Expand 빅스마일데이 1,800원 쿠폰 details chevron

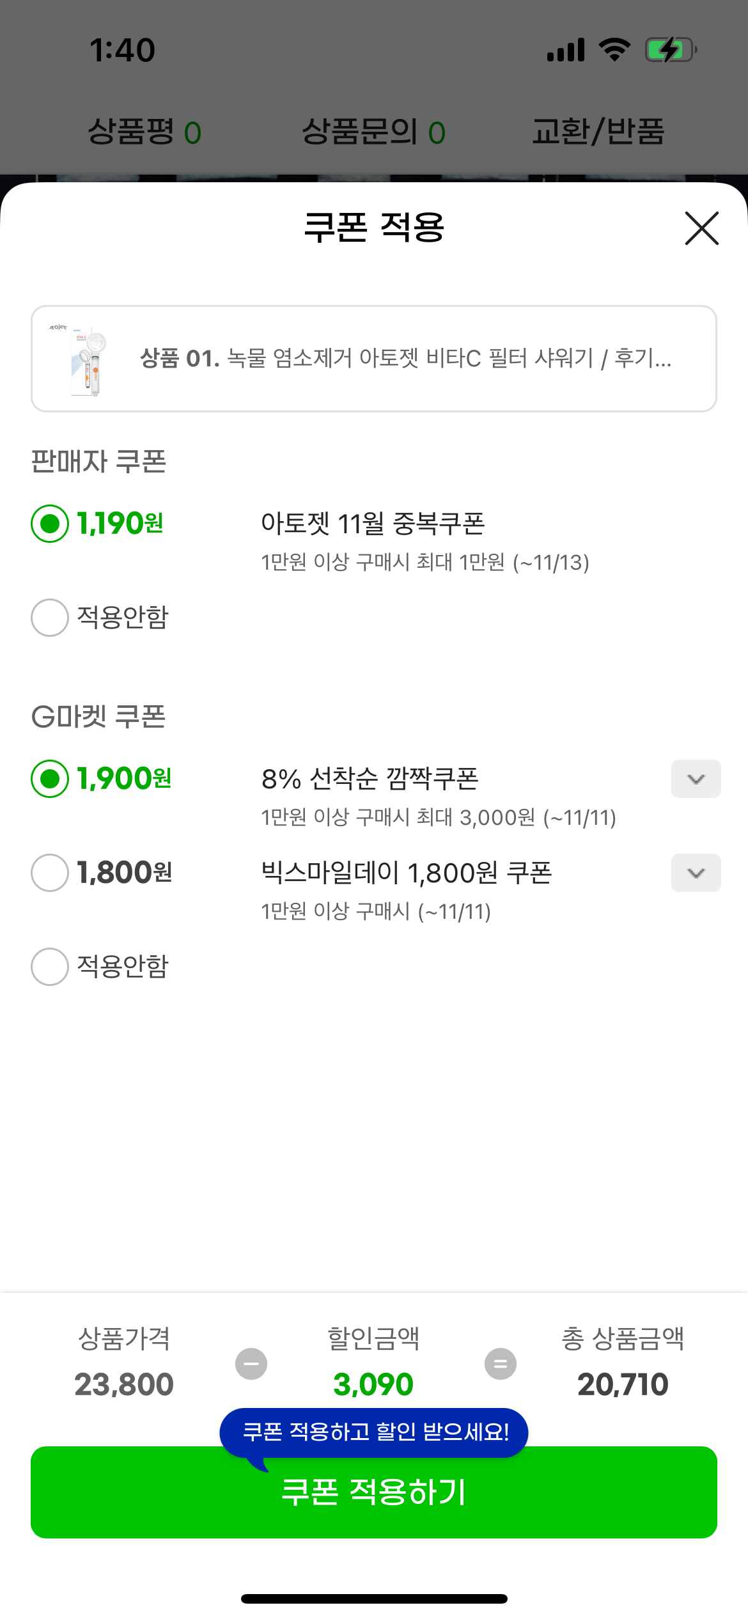tap(696, 873)
